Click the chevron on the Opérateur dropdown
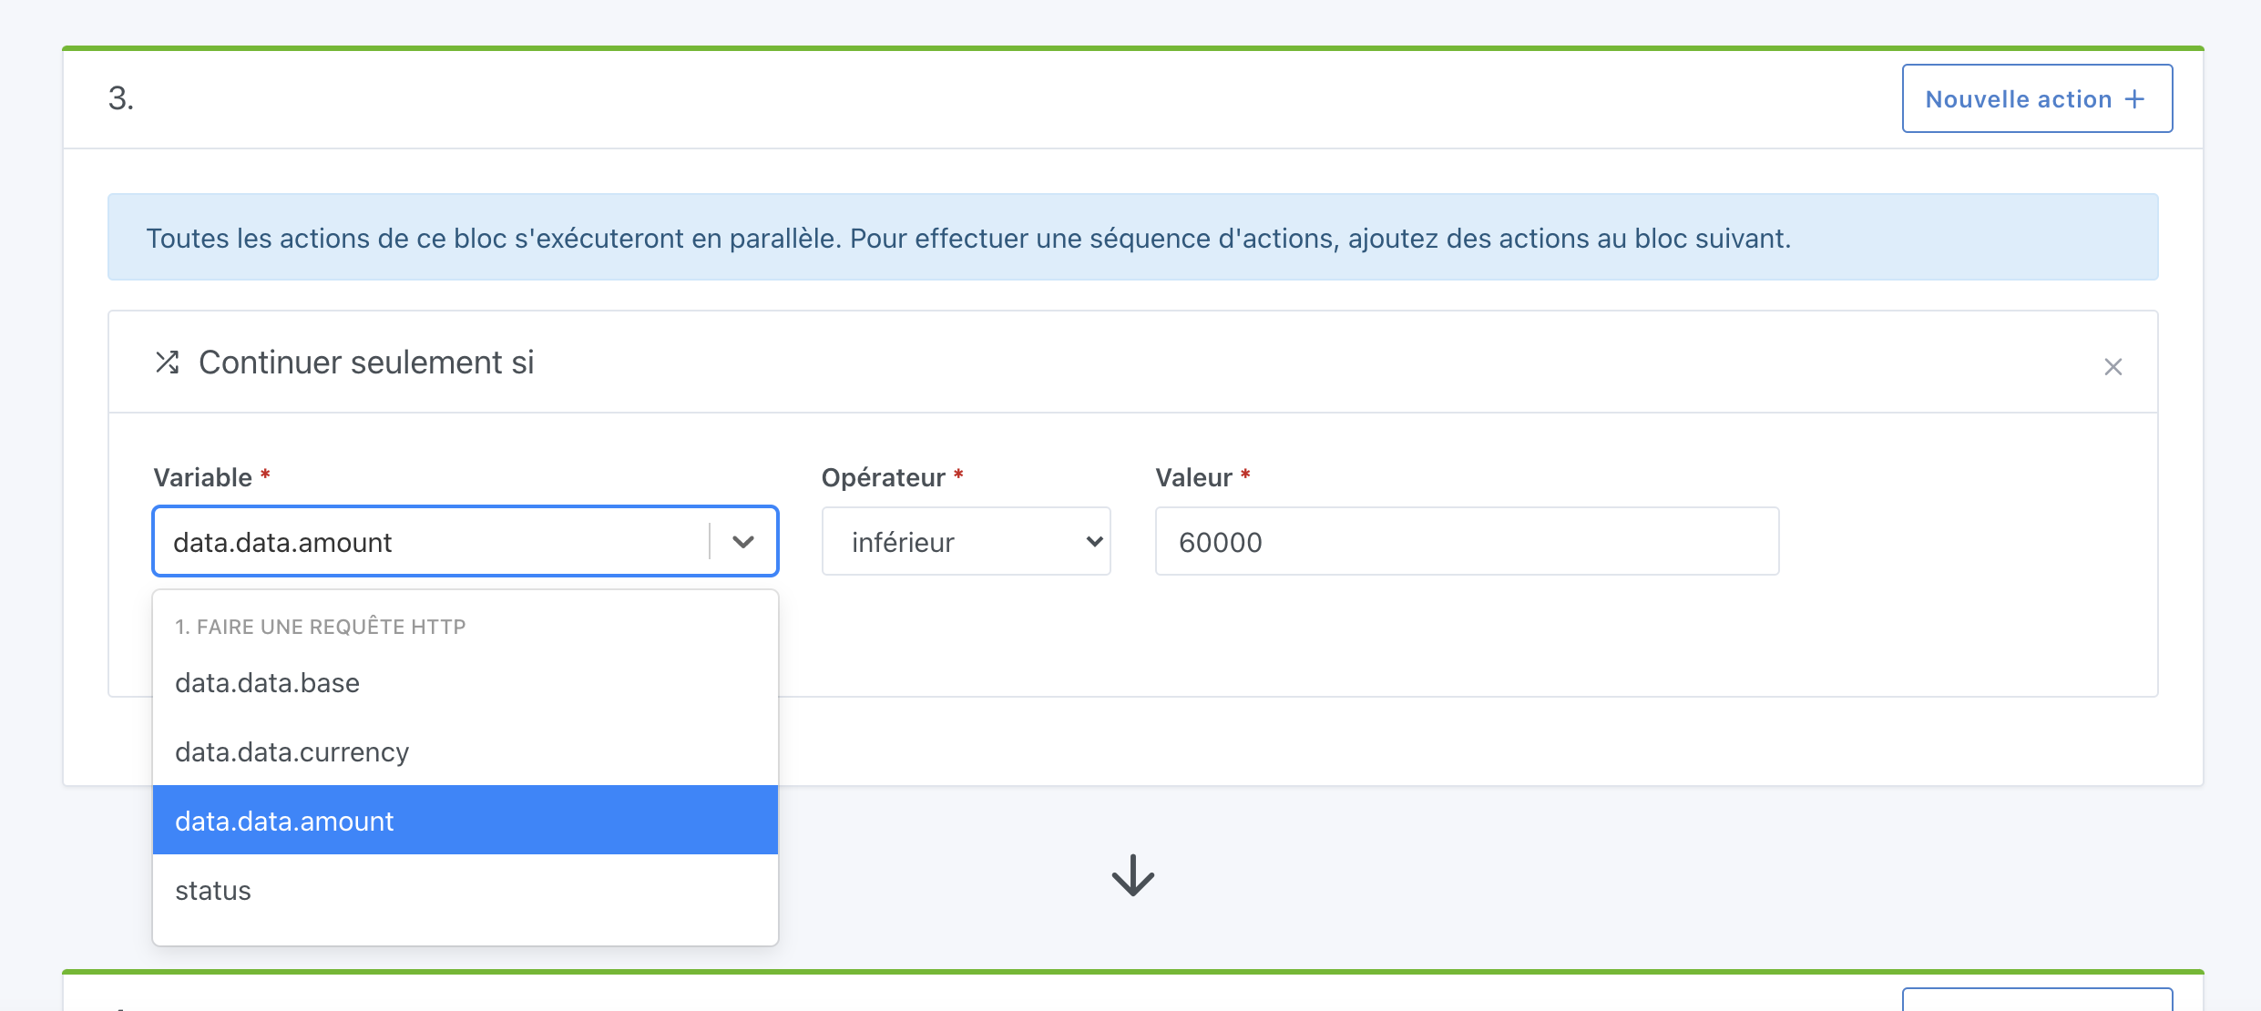This screenshot has width=2261, height=1011. tap(1092, 541)
